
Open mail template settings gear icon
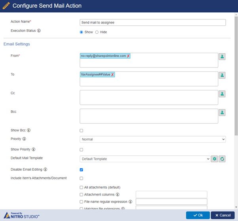(x=214, y=159)
